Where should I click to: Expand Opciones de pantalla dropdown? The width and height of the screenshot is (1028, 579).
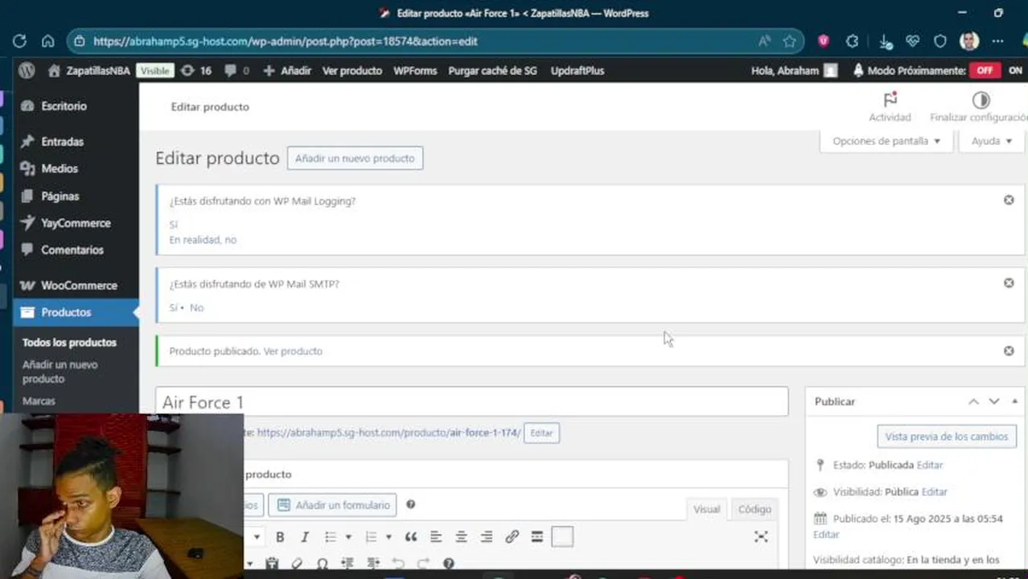pyautogui.click(x=886, y=141)
